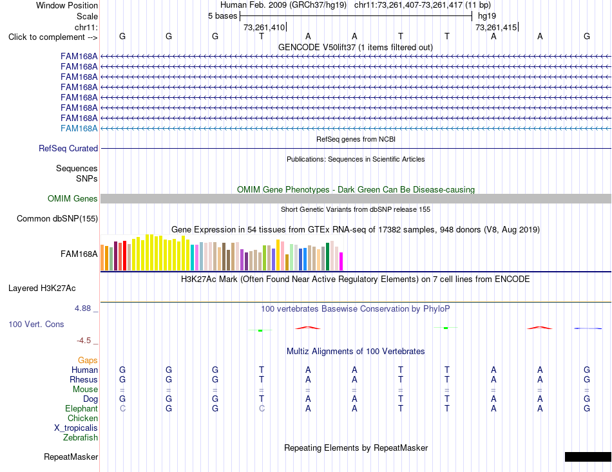Click the Chicken alignment row label
Viewport: 612px width, 472px height.
click(82, 418)
